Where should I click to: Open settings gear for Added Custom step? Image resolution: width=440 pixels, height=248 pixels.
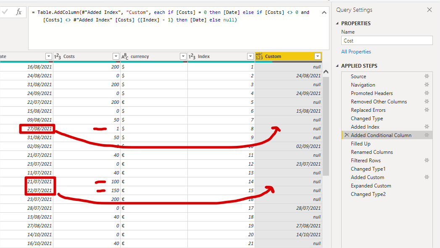click(427, 177)
